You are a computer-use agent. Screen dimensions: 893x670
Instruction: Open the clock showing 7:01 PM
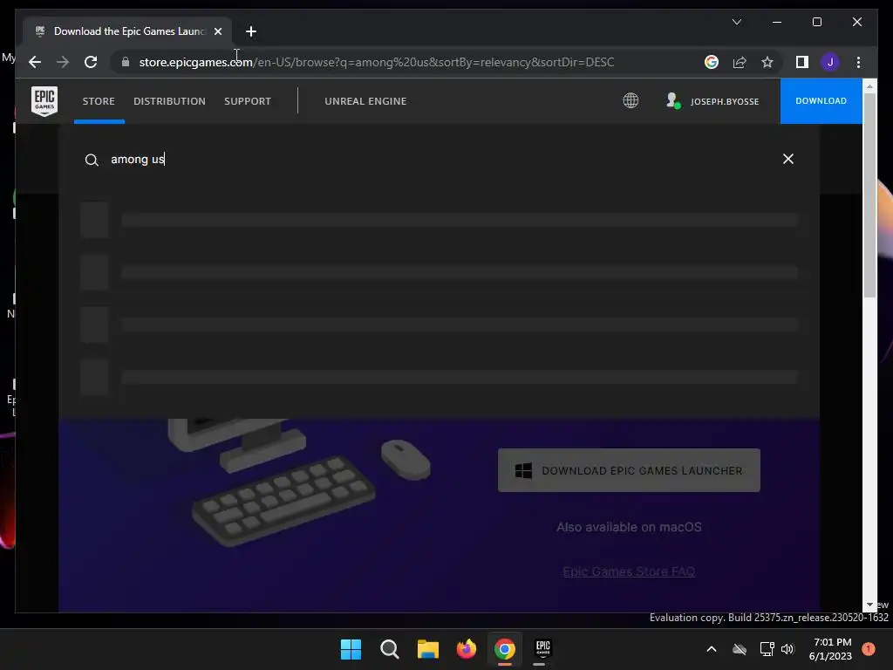click(830, 649)
